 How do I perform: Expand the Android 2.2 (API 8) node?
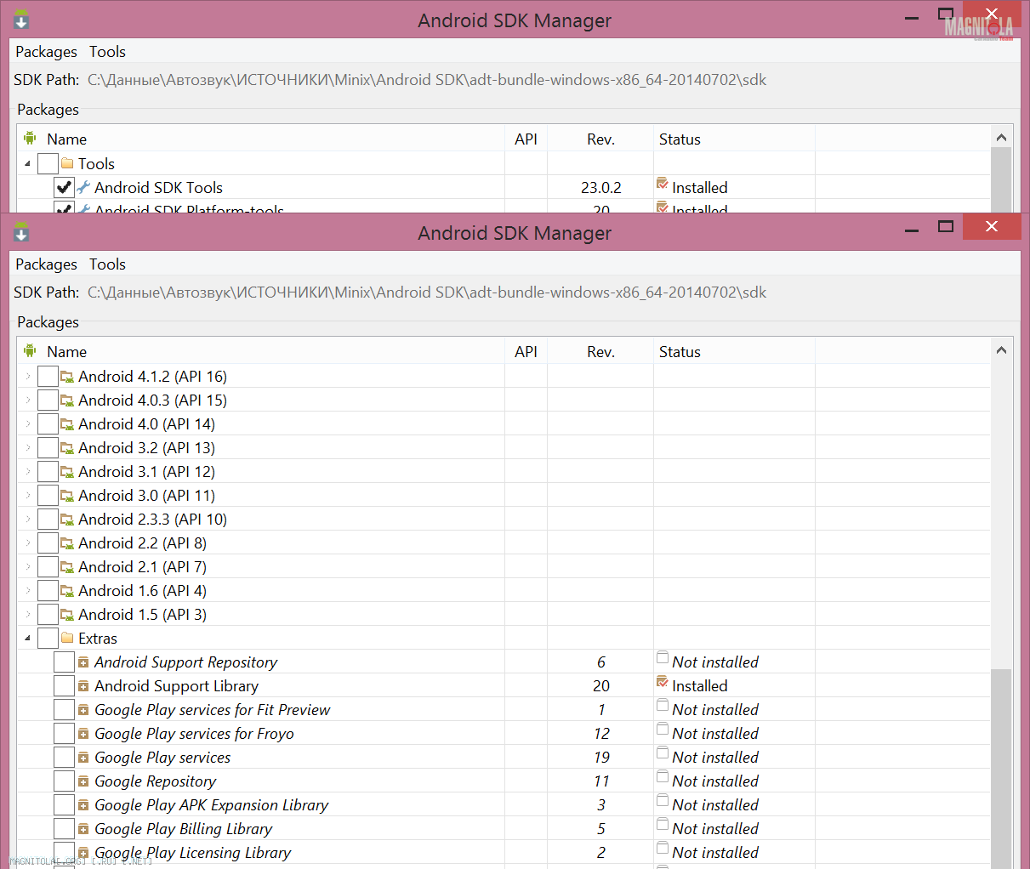click(x=28, y=542)
